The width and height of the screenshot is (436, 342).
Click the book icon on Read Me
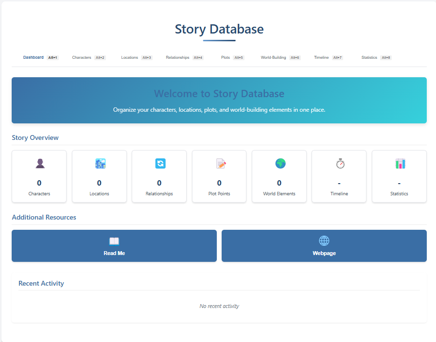114,240
